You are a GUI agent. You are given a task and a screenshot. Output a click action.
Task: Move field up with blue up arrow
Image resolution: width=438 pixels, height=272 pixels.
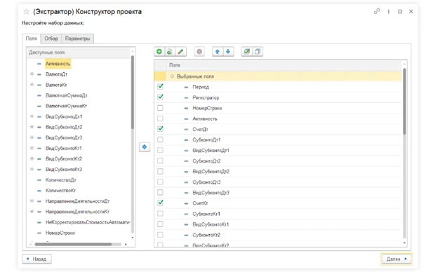click(218, 52)
